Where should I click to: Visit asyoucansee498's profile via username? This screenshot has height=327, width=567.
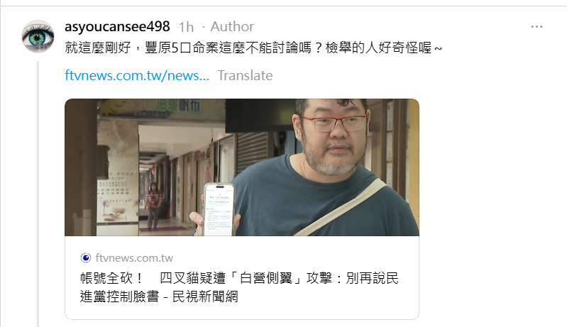(x=117, y=26)
